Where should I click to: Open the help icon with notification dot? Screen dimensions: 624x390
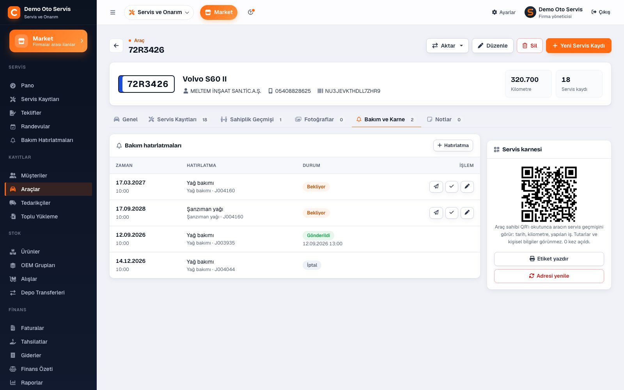[251, 12]
